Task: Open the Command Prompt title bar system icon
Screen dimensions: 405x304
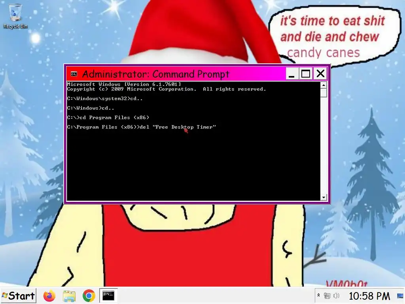Action: (74, 74)
